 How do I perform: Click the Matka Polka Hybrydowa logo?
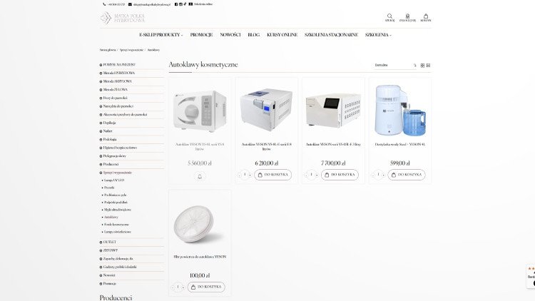click(x=123, y=18)
